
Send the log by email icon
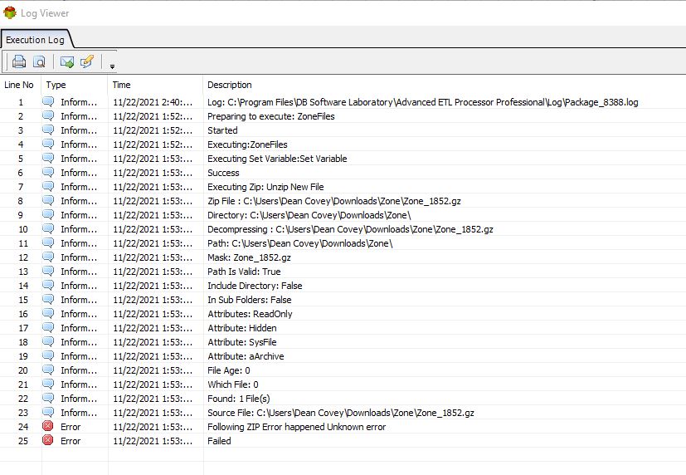coord(67,61)
